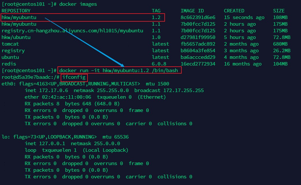Click the 'docker run -it hkw/myubuntu:1.2 /bin/bash' command
The height and width of the screenshot is (185, 301).
click(118, 70)
